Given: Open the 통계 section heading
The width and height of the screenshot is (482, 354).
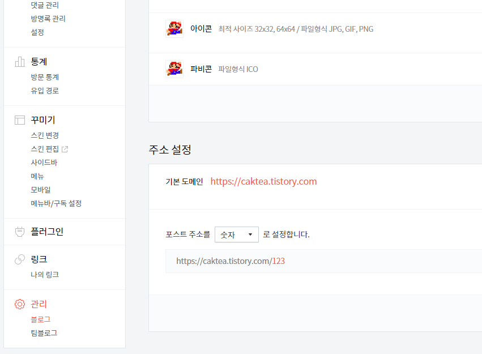Looking at the screenshot, I should click(x=39, y=62).
